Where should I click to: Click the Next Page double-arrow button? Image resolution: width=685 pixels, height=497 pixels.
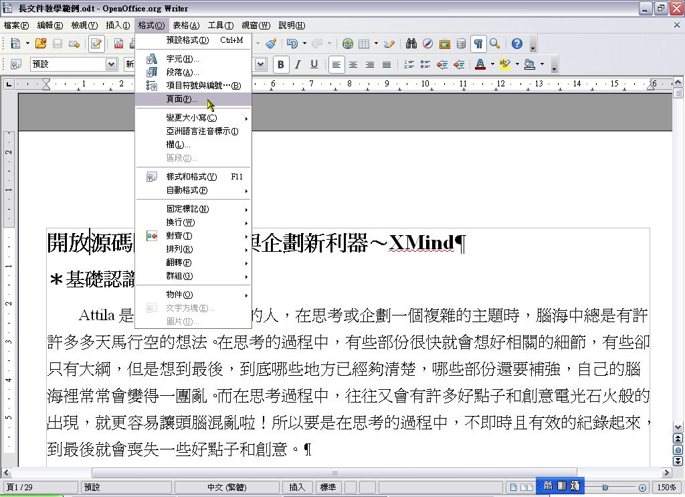click(678, 461)
